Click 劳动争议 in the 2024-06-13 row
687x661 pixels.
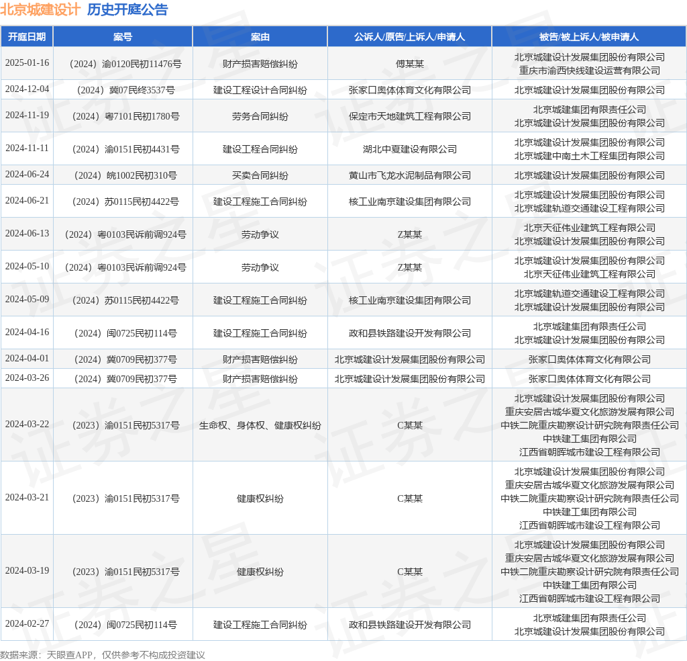coord(260,234)
